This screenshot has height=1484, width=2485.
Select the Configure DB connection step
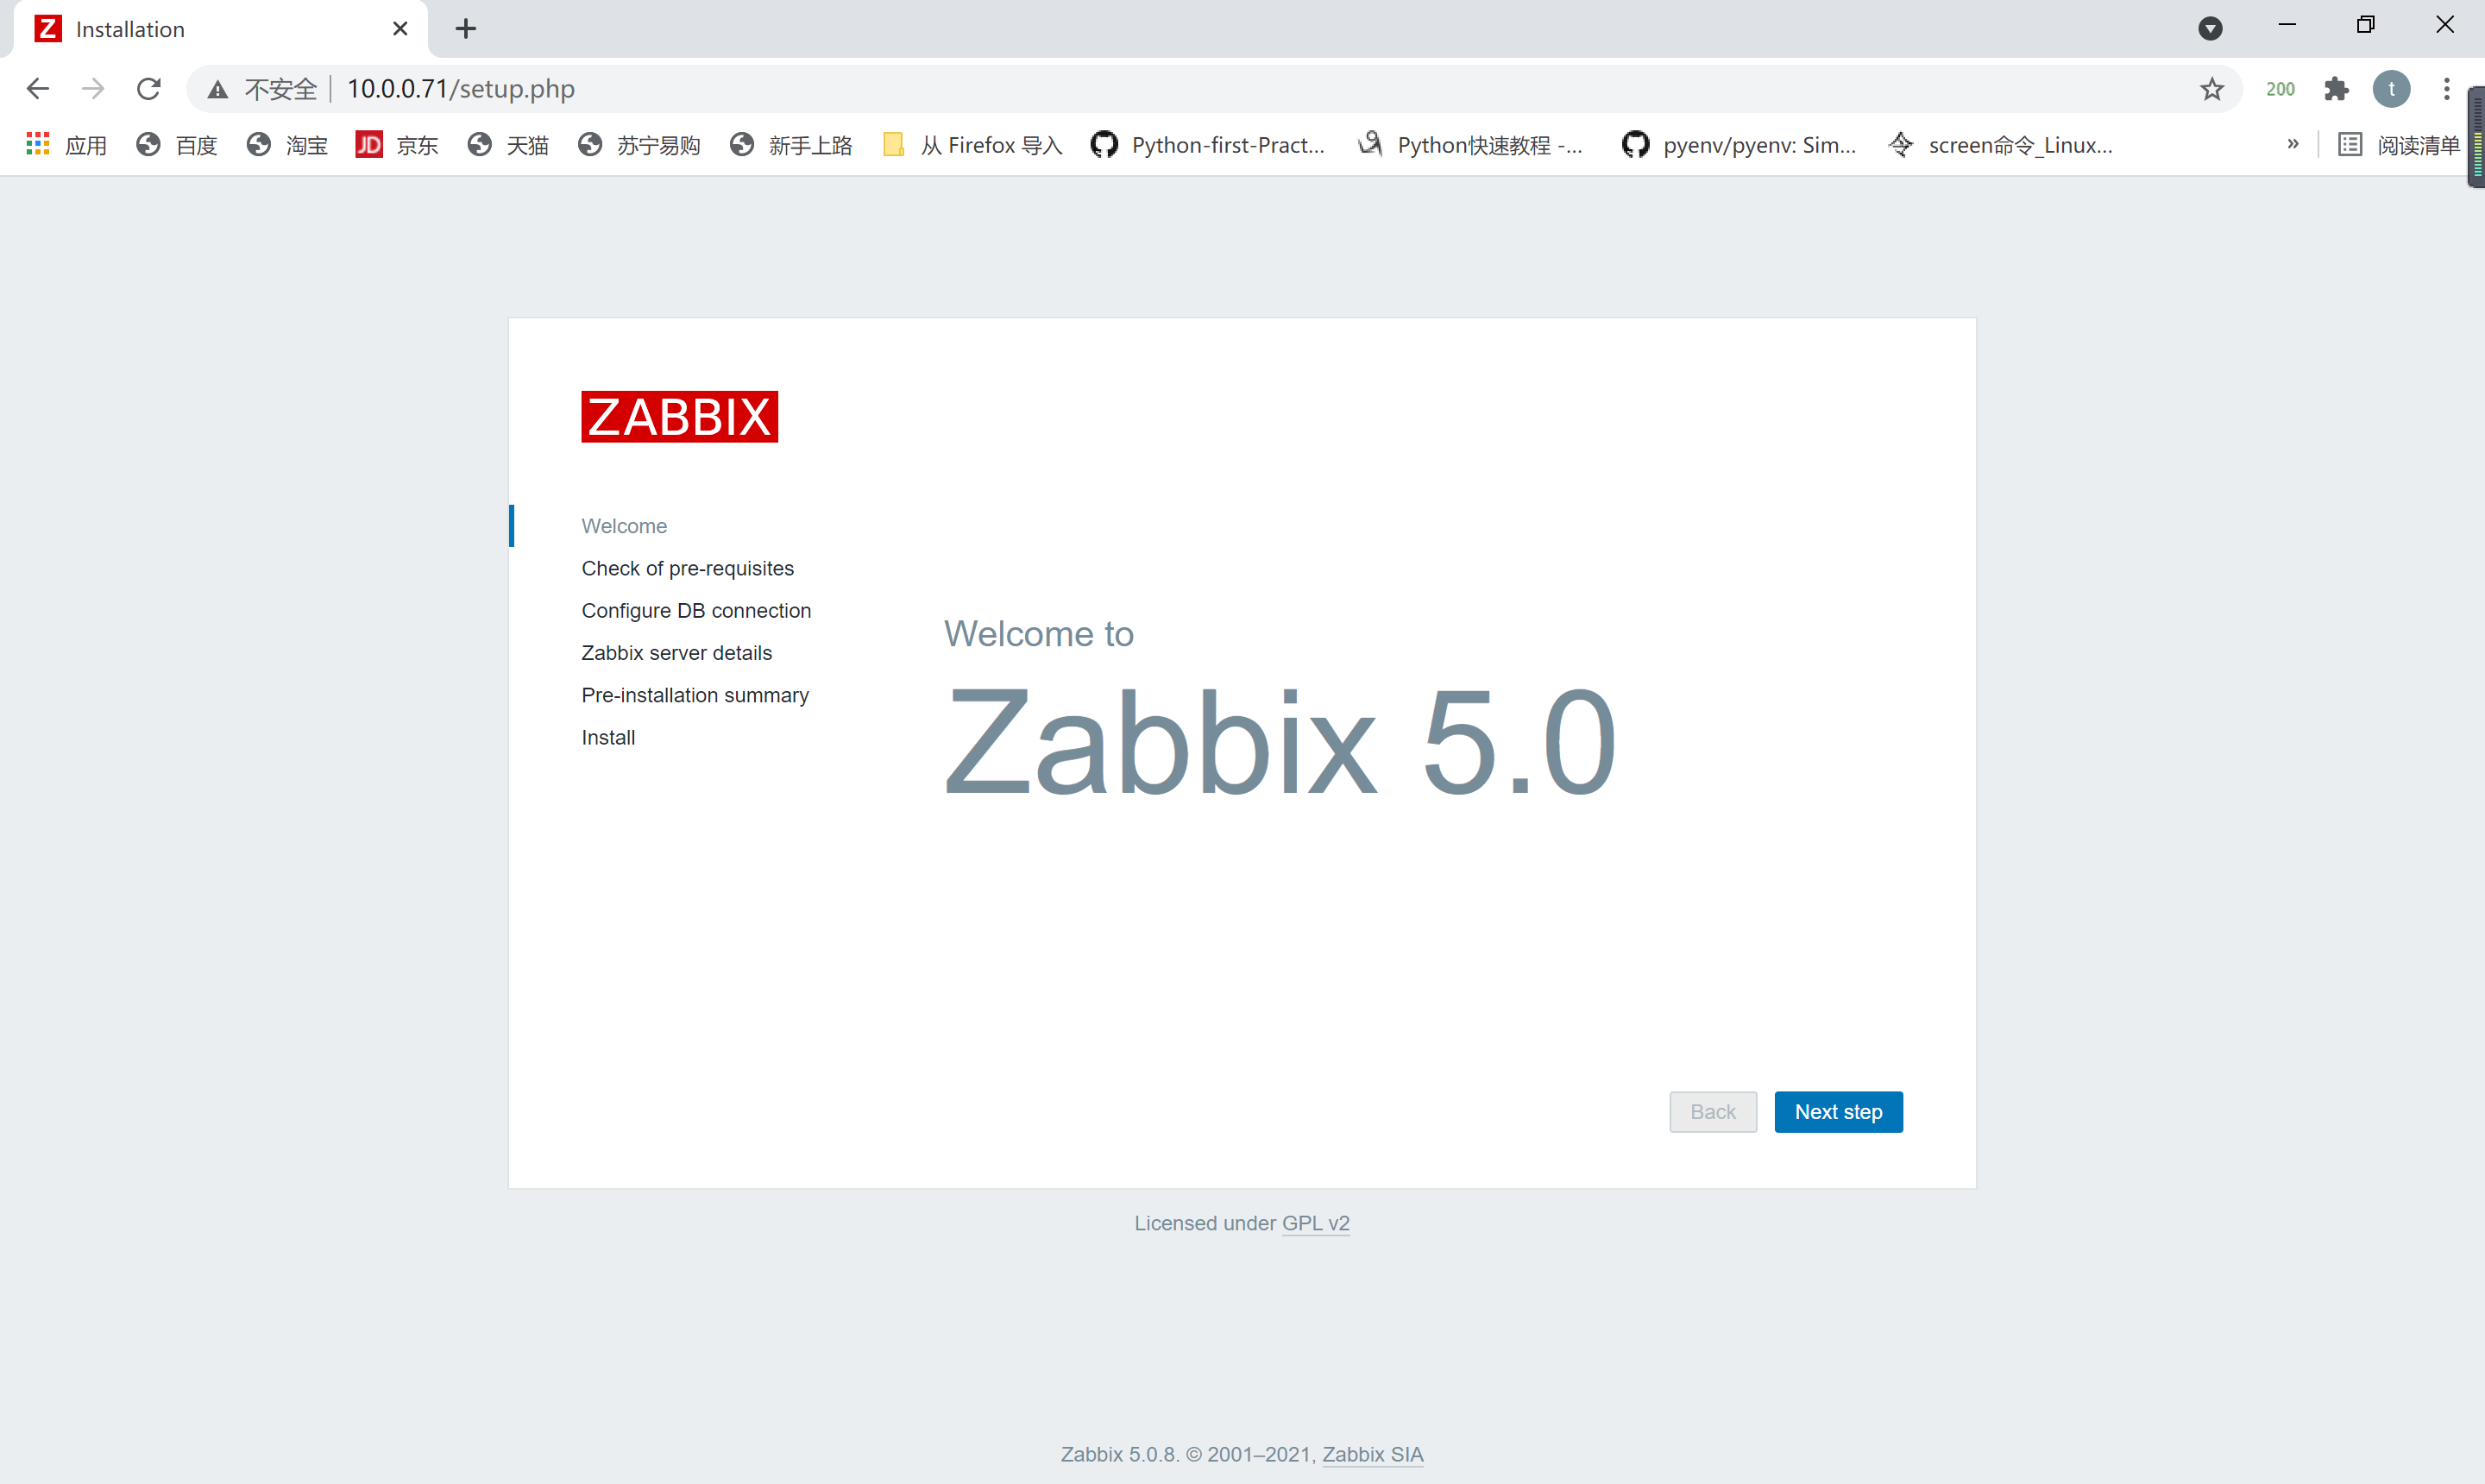point(696,610)
